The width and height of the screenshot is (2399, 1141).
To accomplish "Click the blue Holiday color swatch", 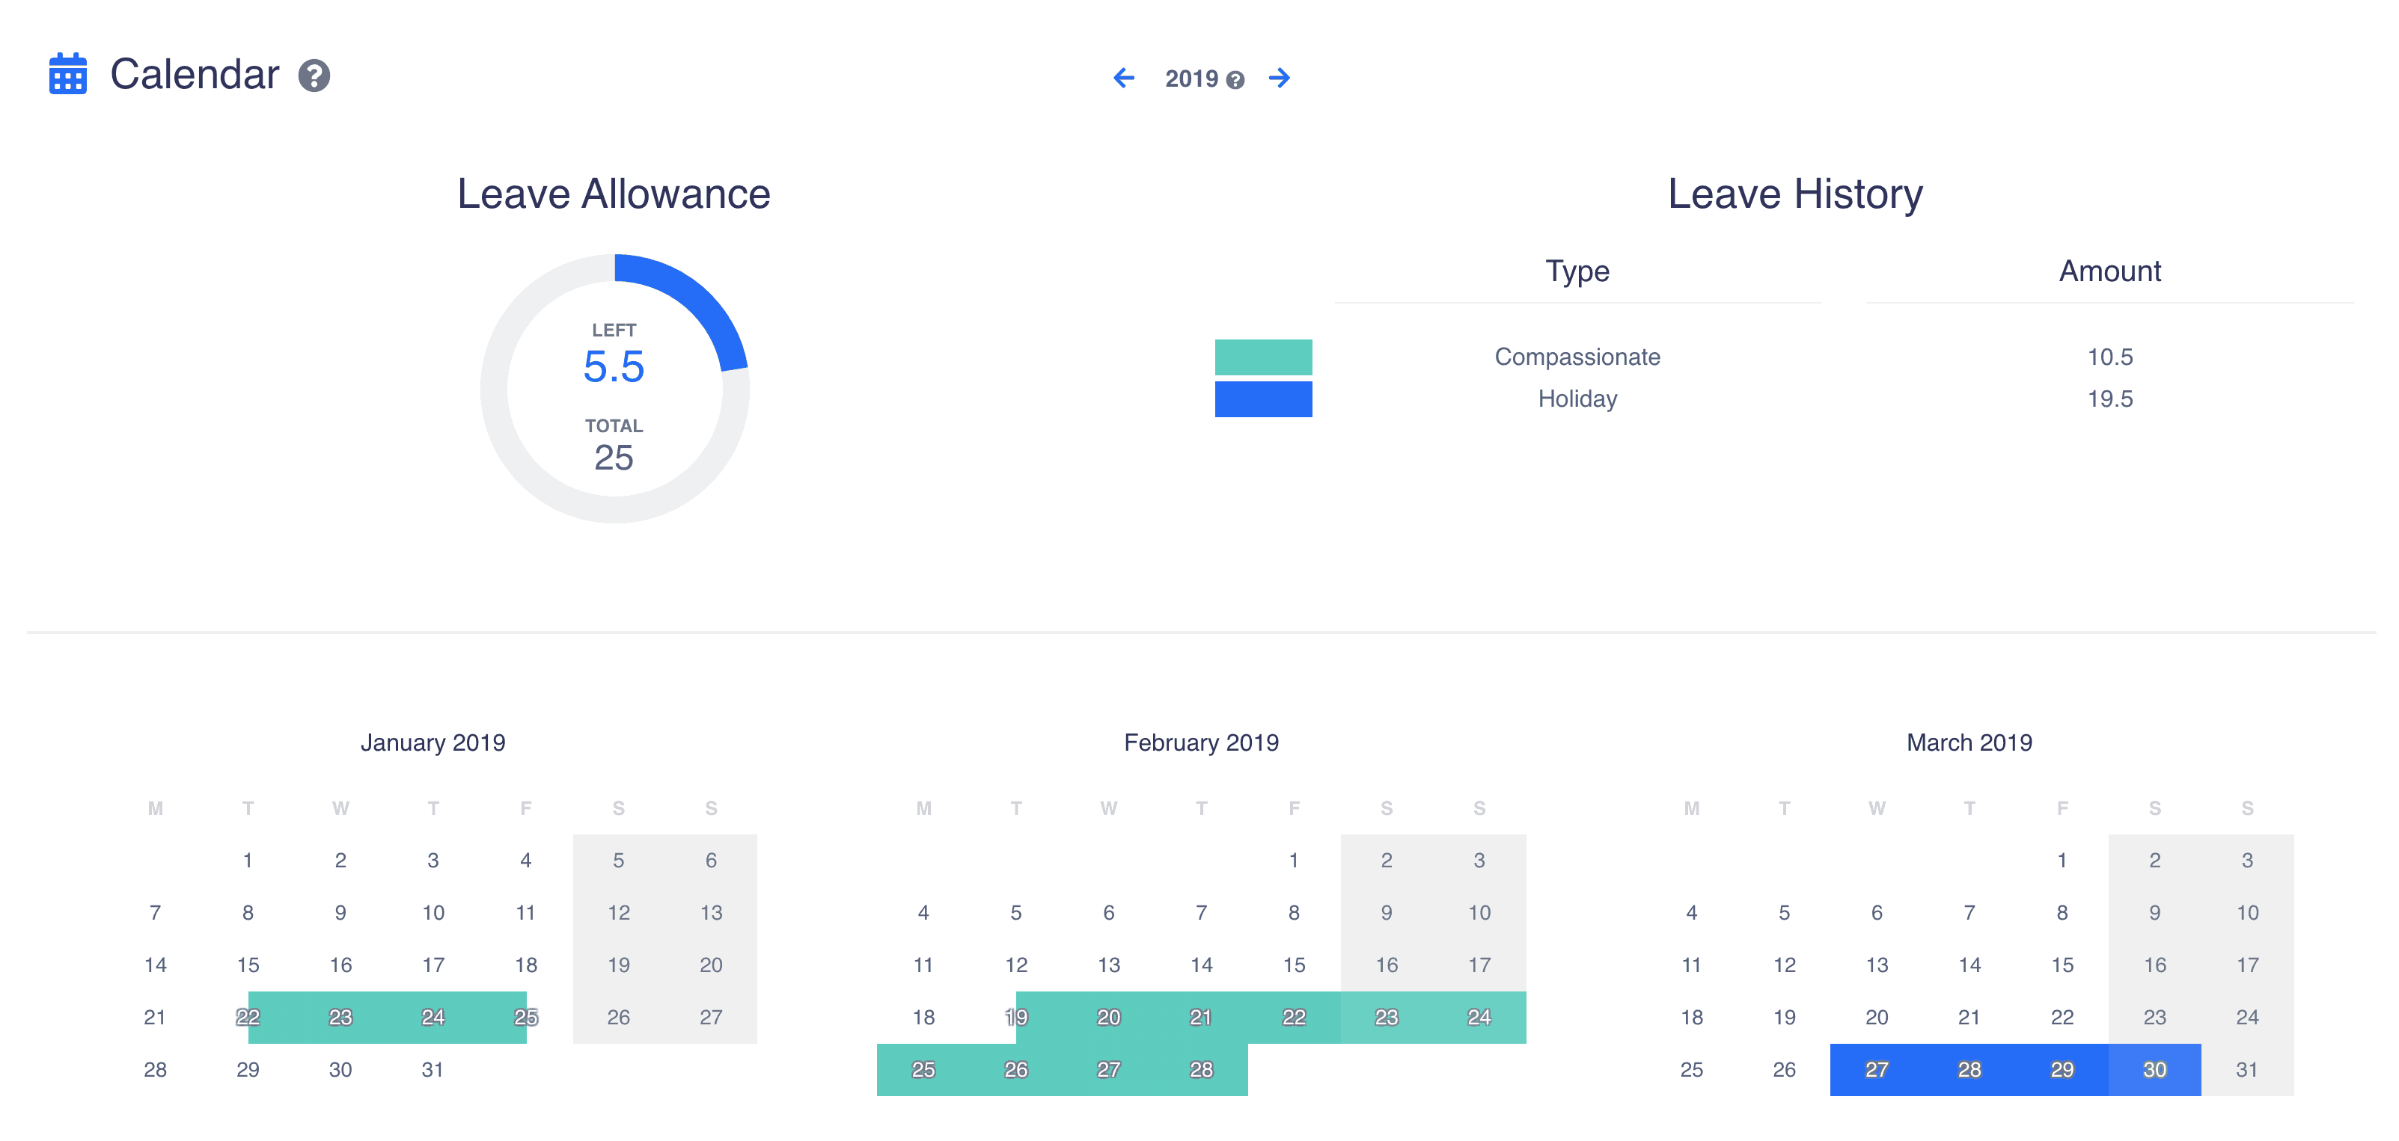I will 1263,399.
